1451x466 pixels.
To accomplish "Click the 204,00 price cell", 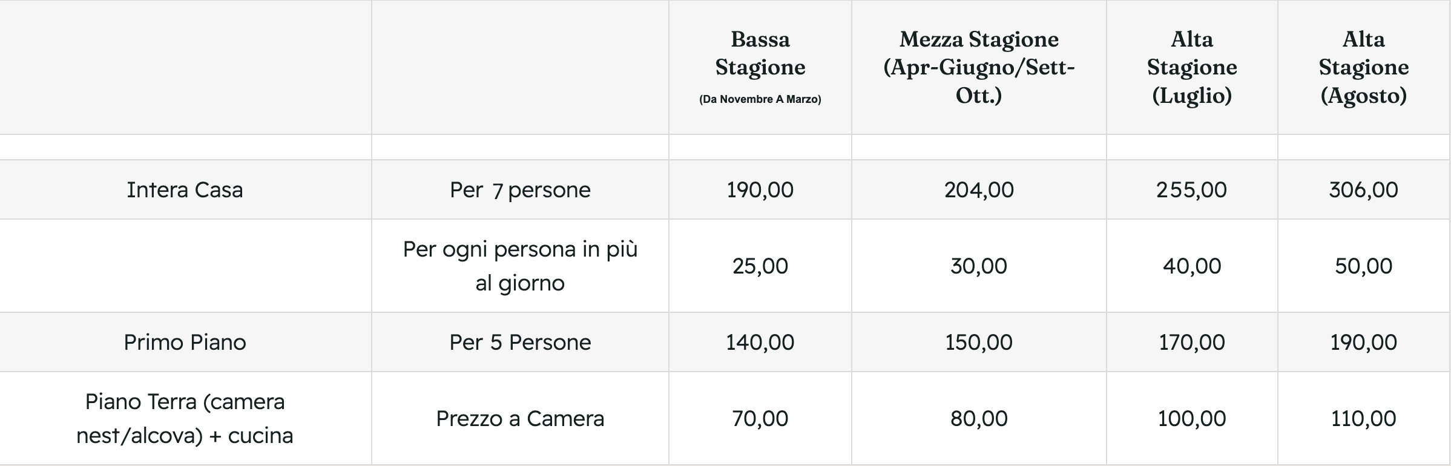I will (978, 190).
